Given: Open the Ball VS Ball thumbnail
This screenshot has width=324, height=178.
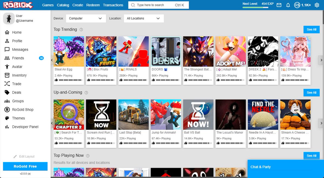Looking at the screenshot, I should pos(198,114).
